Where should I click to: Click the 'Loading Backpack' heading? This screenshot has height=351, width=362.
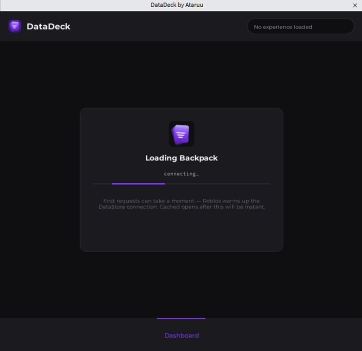[x=182, y=158]
